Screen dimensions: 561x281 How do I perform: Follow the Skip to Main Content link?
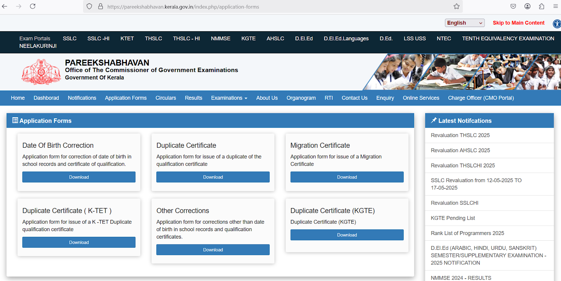tap(519, 23)
